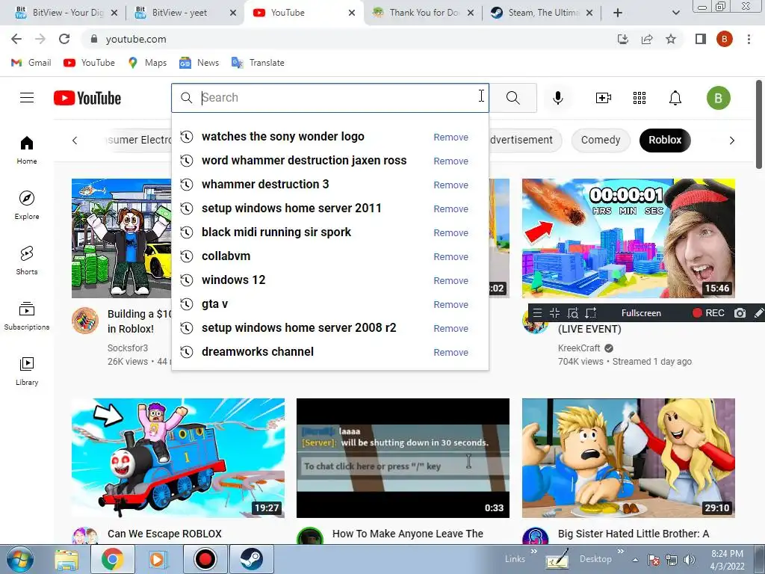Viewport: 765px width, 574px height.
Task: Click Fullscreen in recorder toolbar
Action: pyautogui.click(x=641, y=313)
